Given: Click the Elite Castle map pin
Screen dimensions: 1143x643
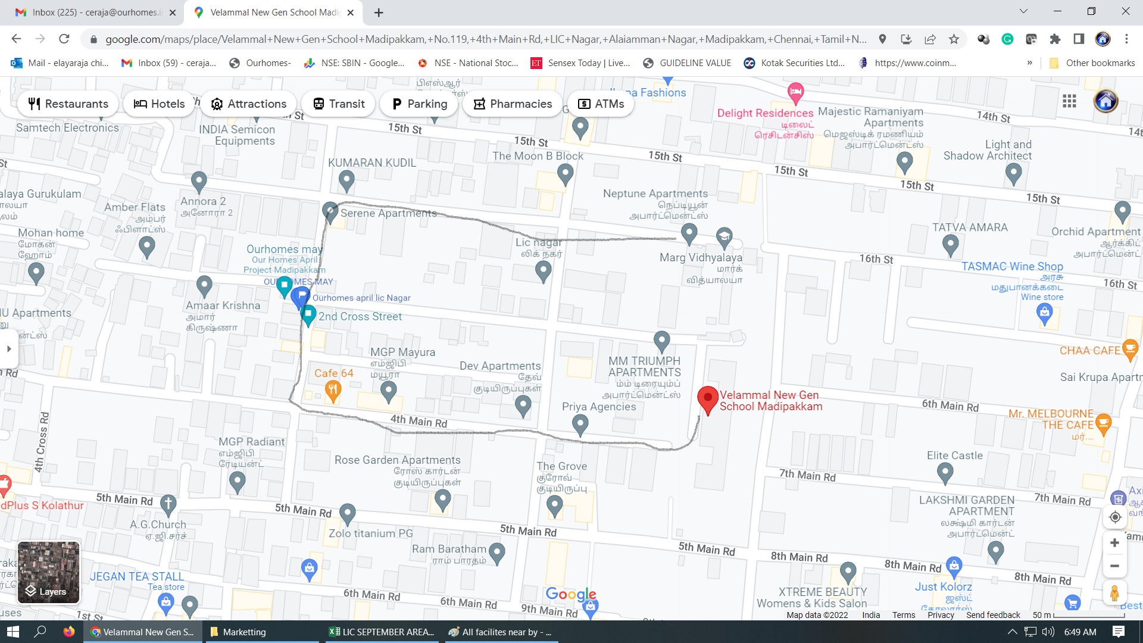Looking at the screenshot, I should (x=945, y=473).
